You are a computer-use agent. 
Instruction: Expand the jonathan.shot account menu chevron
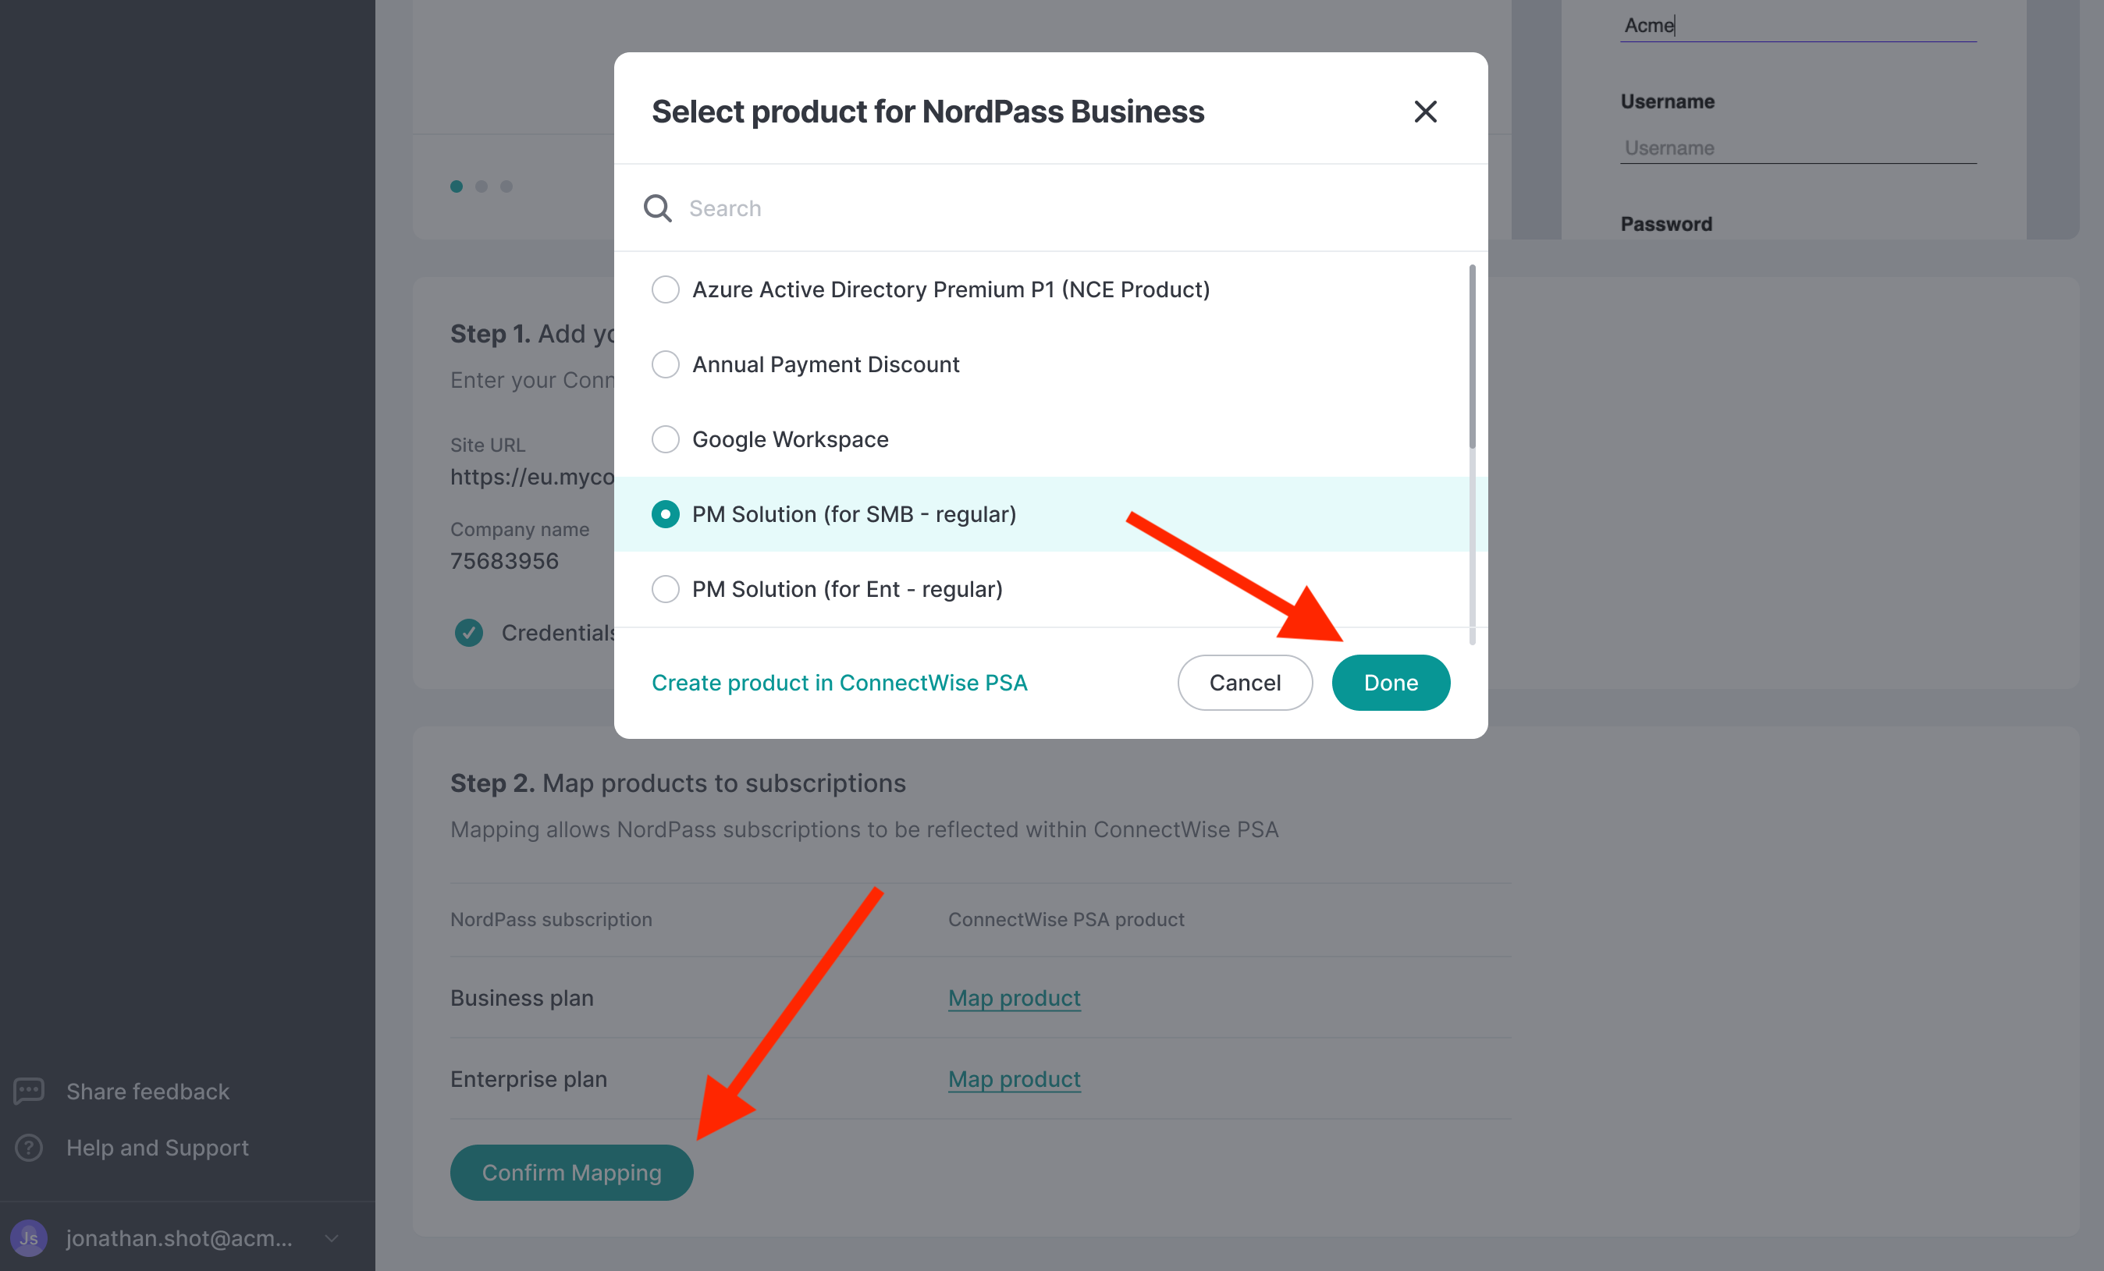332,1237
